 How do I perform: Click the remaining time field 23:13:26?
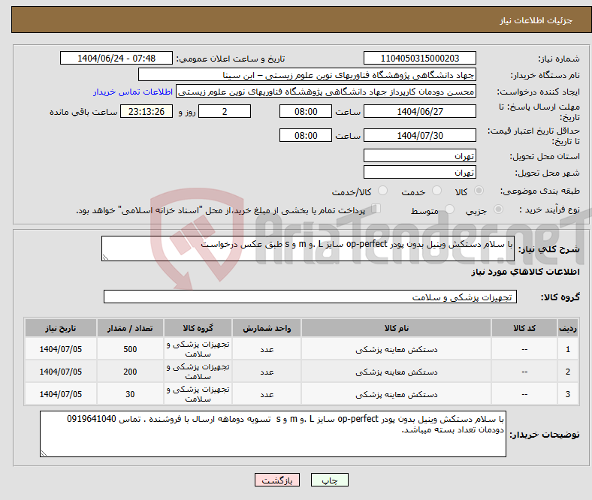tap(146, 111)
